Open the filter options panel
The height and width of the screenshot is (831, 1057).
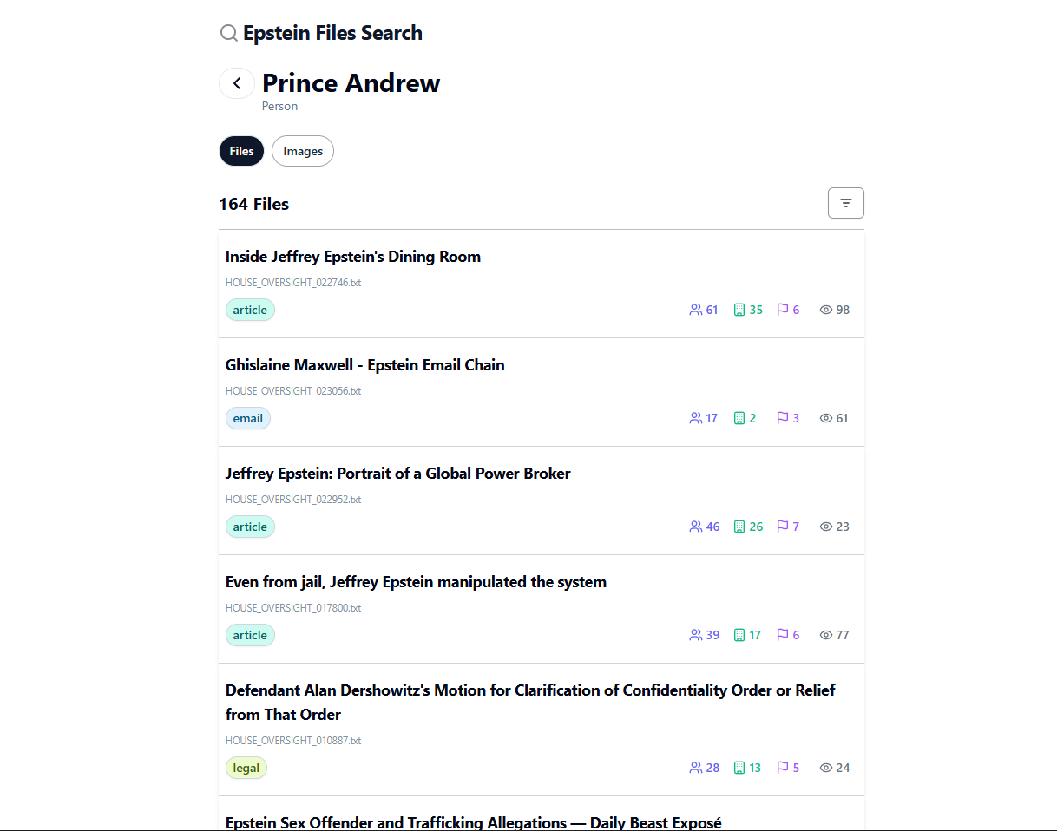point(845,202)
